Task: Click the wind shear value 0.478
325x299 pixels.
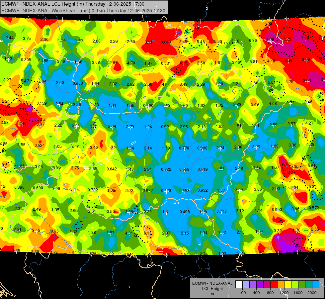Action: coord(166,190)
